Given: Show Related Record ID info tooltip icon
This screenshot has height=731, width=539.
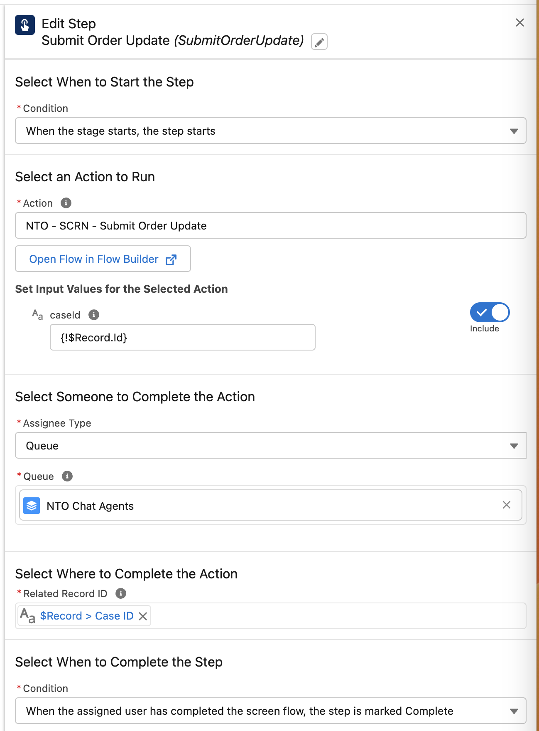Looking at the screenshot, I should point(121,593).
